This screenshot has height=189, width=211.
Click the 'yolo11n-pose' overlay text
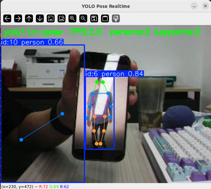coord(33,33)
